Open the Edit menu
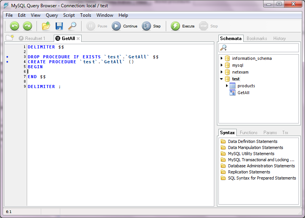This screenshot has width=305, height=218. 22,15
